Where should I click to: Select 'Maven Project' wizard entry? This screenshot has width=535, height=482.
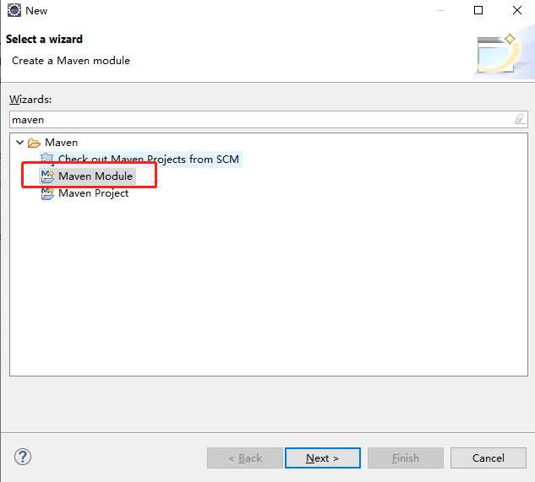coord(93,193)
